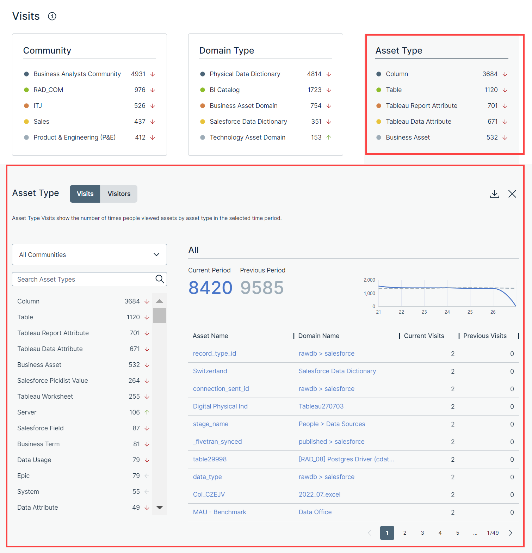
Task: Jump to page 1749
Action: tap(493, 533)
